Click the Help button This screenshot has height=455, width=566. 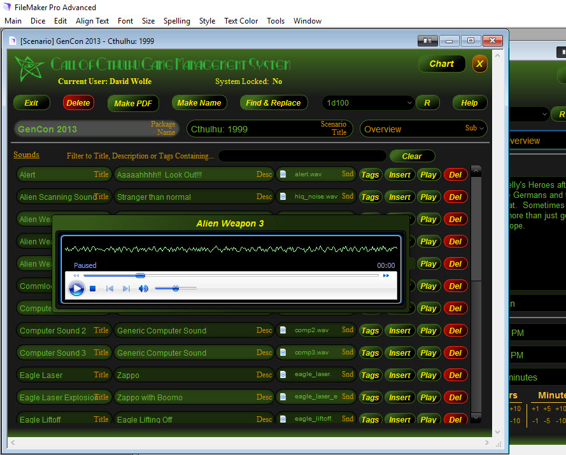click(469, 103)
